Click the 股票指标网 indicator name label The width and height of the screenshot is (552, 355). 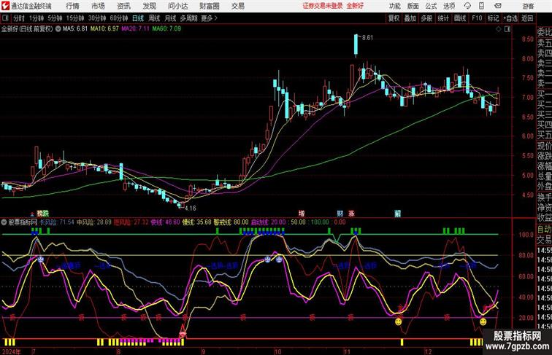coord(23,222)
